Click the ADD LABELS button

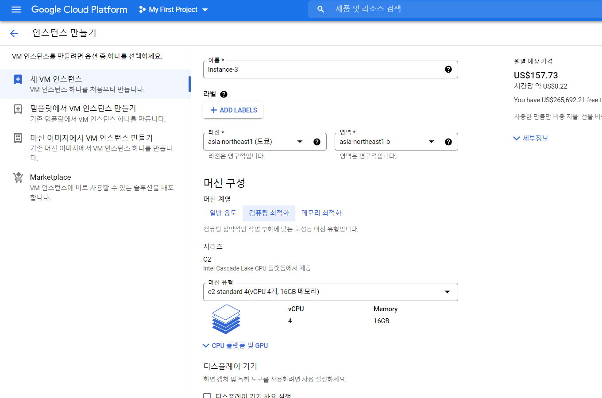(233, 110)
